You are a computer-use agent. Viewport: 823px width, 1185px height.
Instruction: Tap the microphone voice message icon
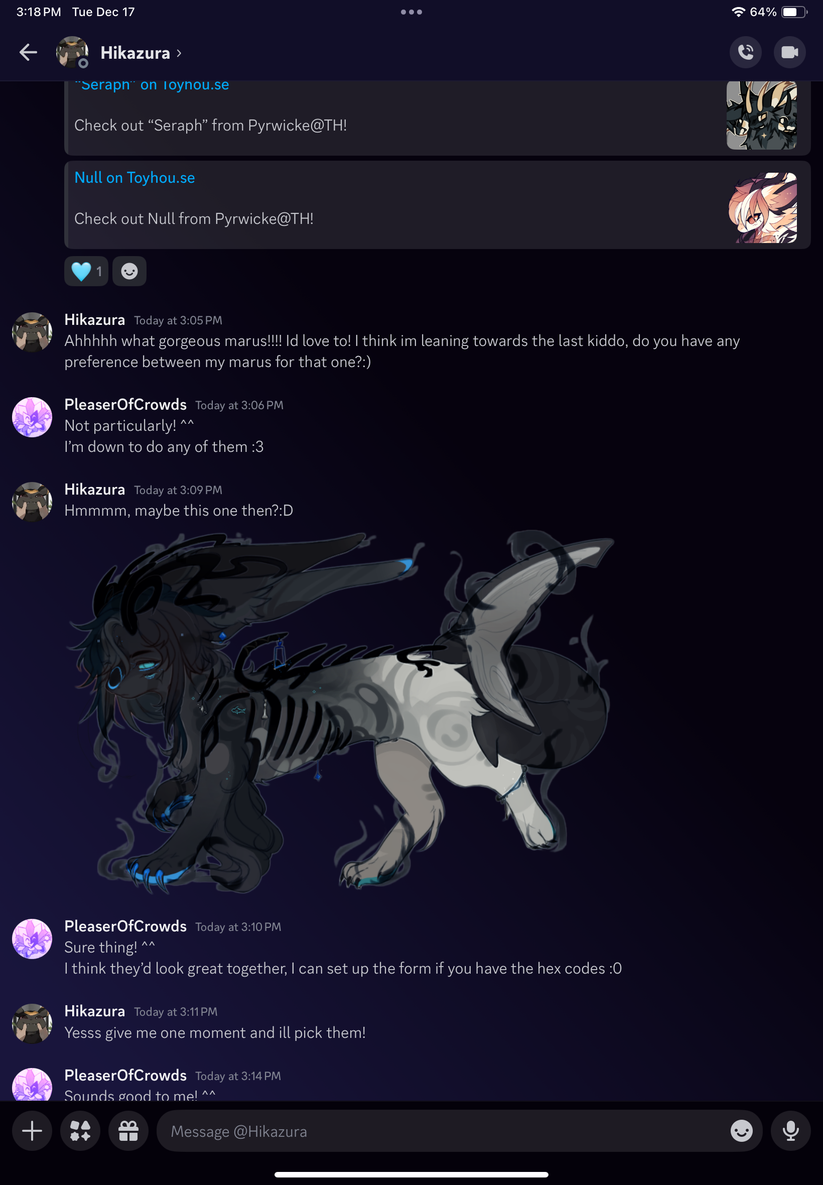click(x=790, y=1131)
